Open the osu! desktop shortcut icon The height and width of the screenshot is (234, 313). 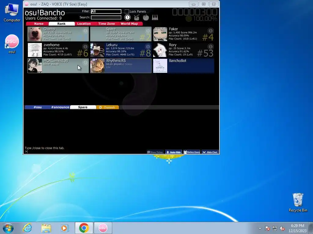click(12, 44)
